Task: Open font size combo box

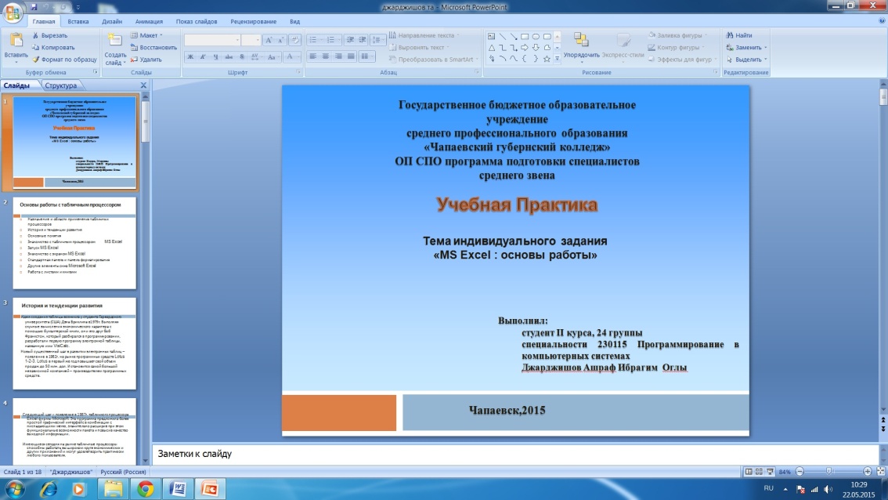Action: tap(251, 40)
